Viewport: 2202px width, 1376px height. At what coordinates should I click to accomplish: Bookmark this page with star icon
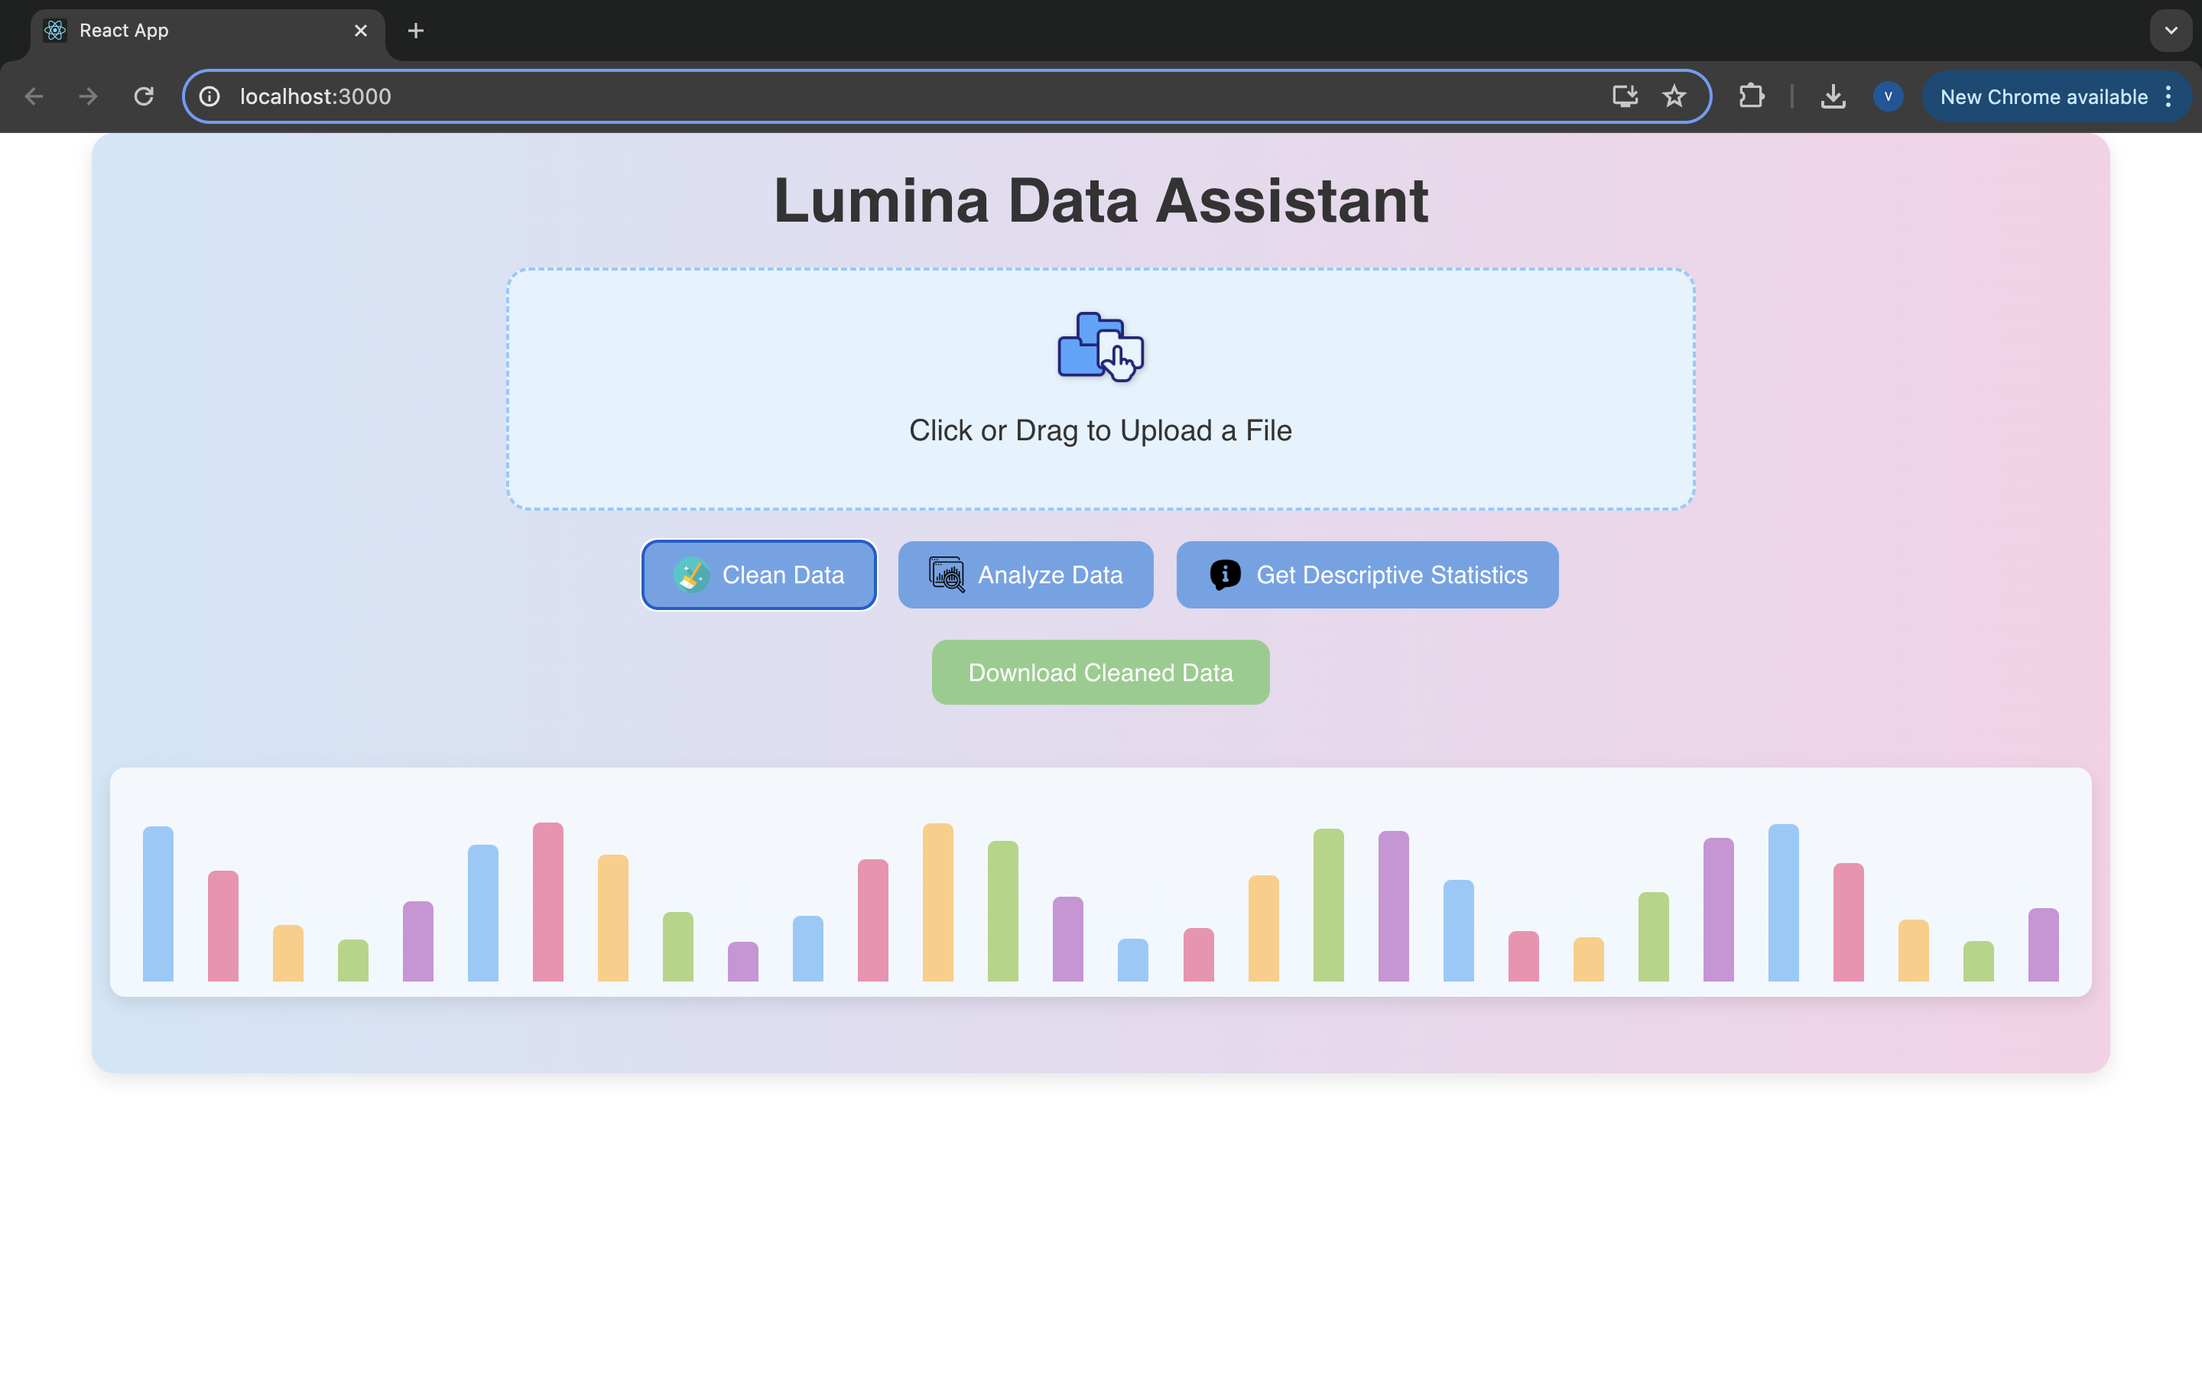click(x=1674, y=96)
